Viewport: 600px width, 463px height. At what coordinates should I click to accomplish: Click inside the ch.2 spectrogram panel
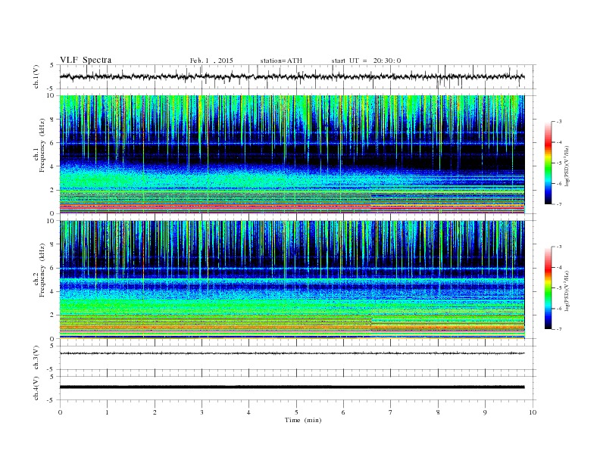[x=292, y=279]
